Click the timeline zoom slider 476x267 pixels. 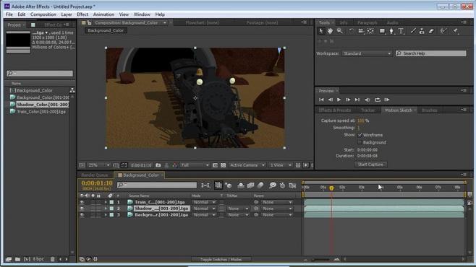[x=321, y=260]
